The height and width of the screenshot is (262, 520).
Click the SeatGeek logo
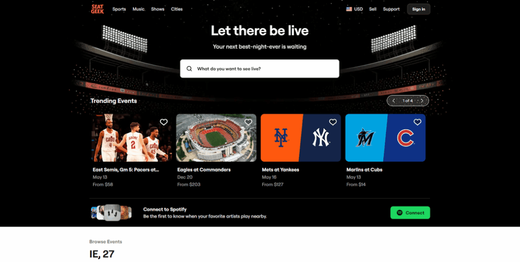97,9
